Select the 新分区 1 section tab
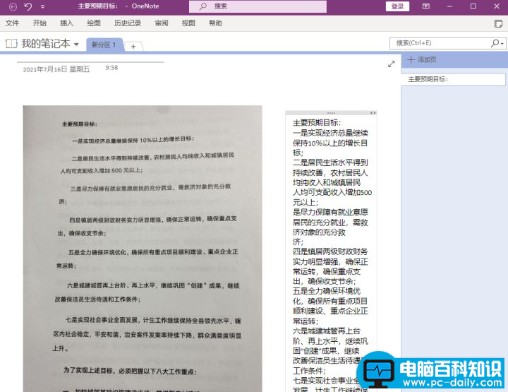508x392 pixels. pyautogui.click(x=104, y=44)
